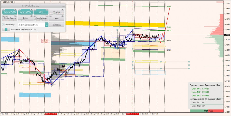Click green buy volume 8817 bar

pyautogui.click(x=199, y=111)
